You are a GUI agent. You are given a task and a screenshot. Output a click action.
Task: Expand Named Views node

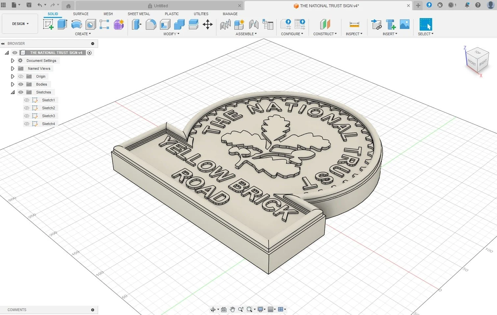pos(13,68)
